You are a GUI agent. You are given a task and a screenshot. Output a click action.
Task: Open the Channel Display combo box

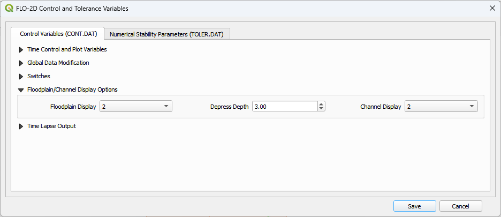click(x=437, y=107)
